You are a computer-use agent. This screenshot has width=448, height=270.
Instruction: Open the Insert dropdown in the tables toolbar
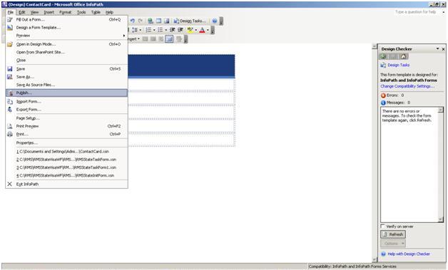[133, 38]
